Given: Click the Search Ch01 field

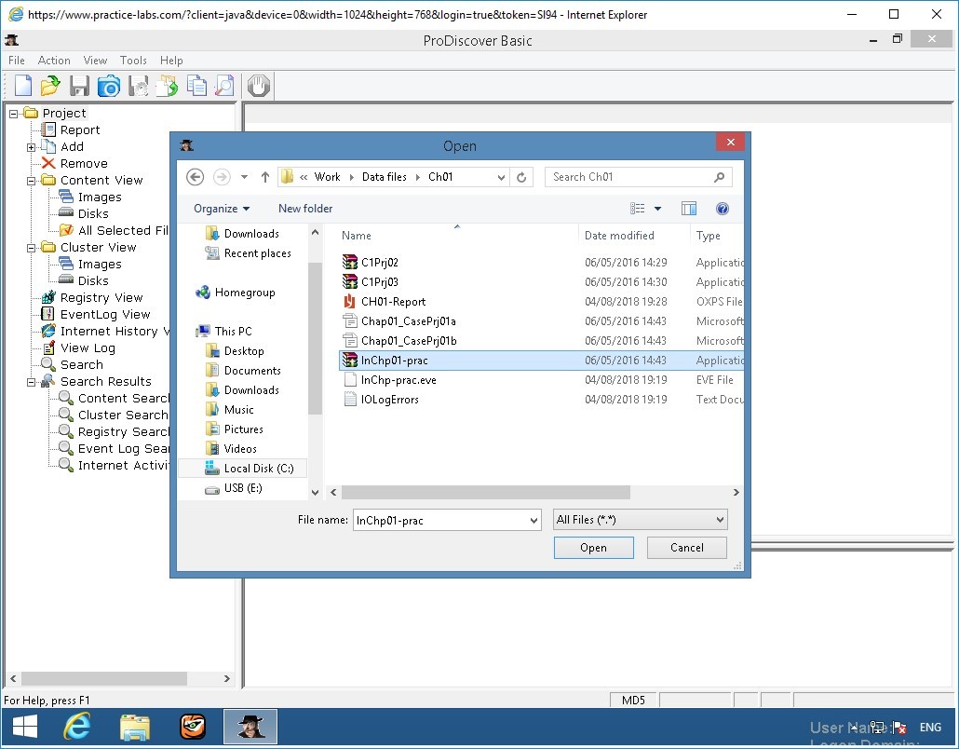Looking at the screenshot, I should point(638,177).
